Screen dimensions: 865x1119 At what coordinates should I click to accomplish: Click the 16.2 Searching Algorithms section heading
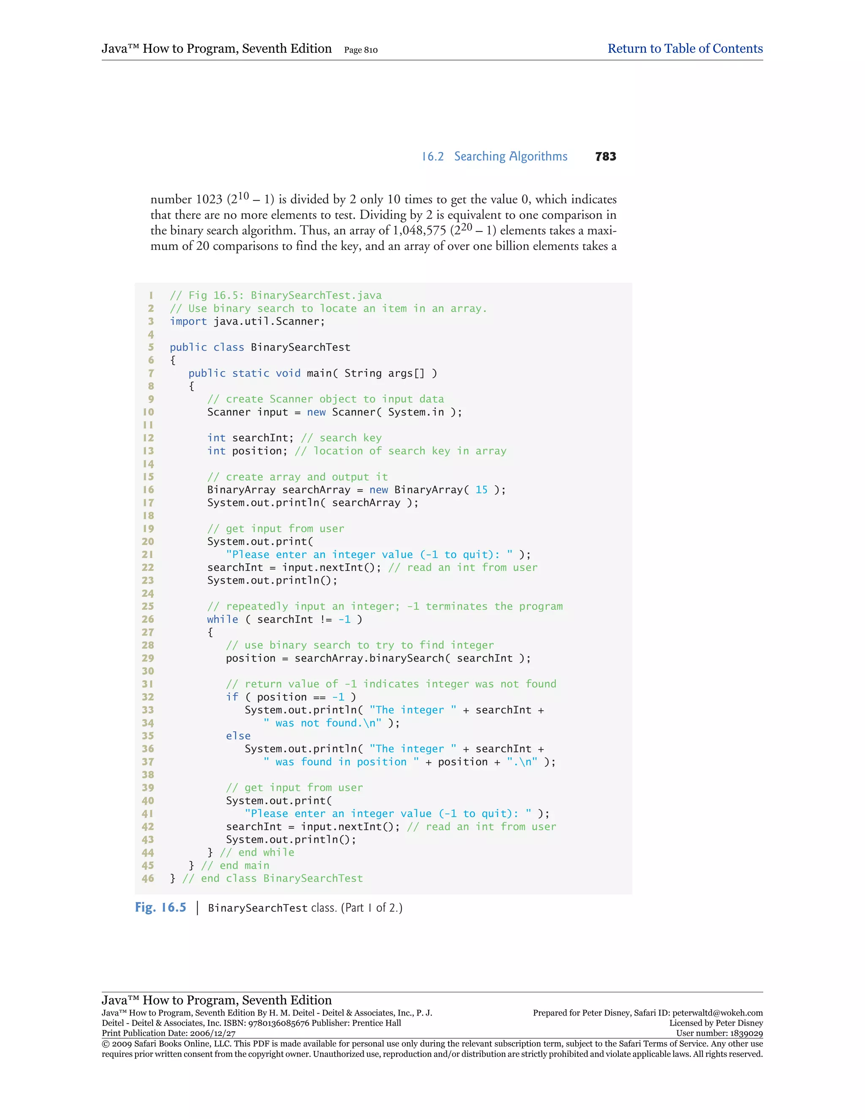coord(494,156)
